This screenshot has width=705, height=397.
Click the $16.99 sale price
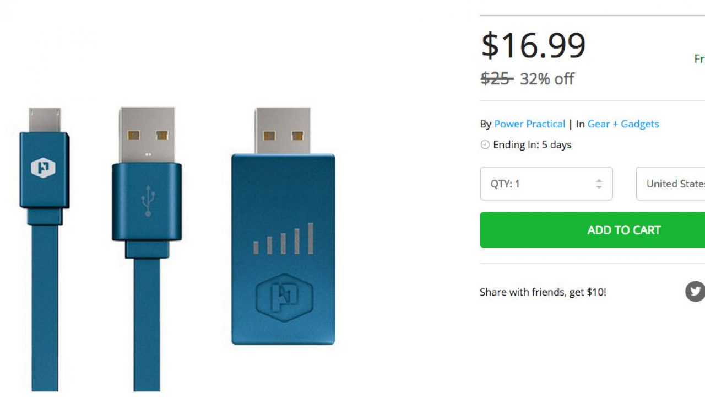[x=533, y=46]
